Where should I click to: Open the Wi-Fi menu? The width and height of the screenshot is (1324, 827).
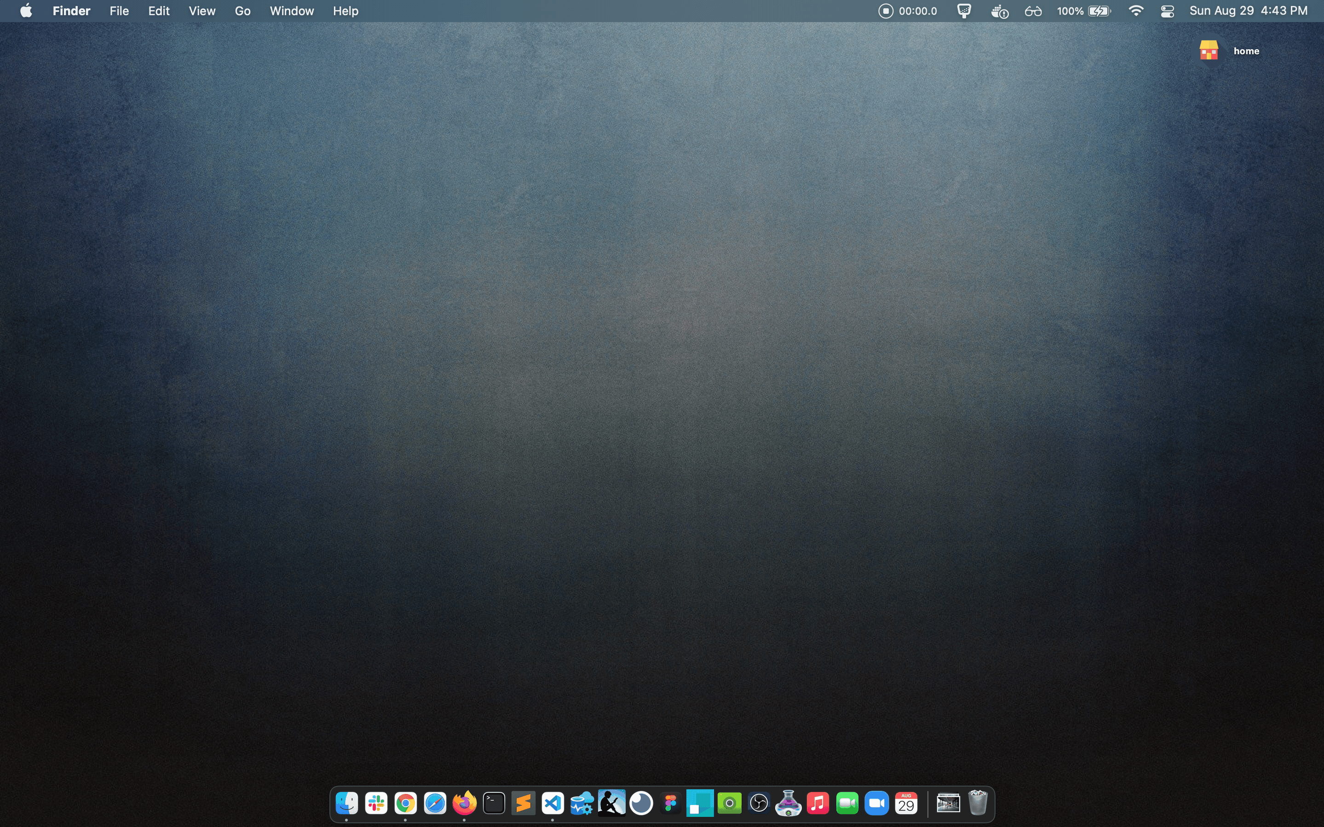click(x=1136, y=11)
